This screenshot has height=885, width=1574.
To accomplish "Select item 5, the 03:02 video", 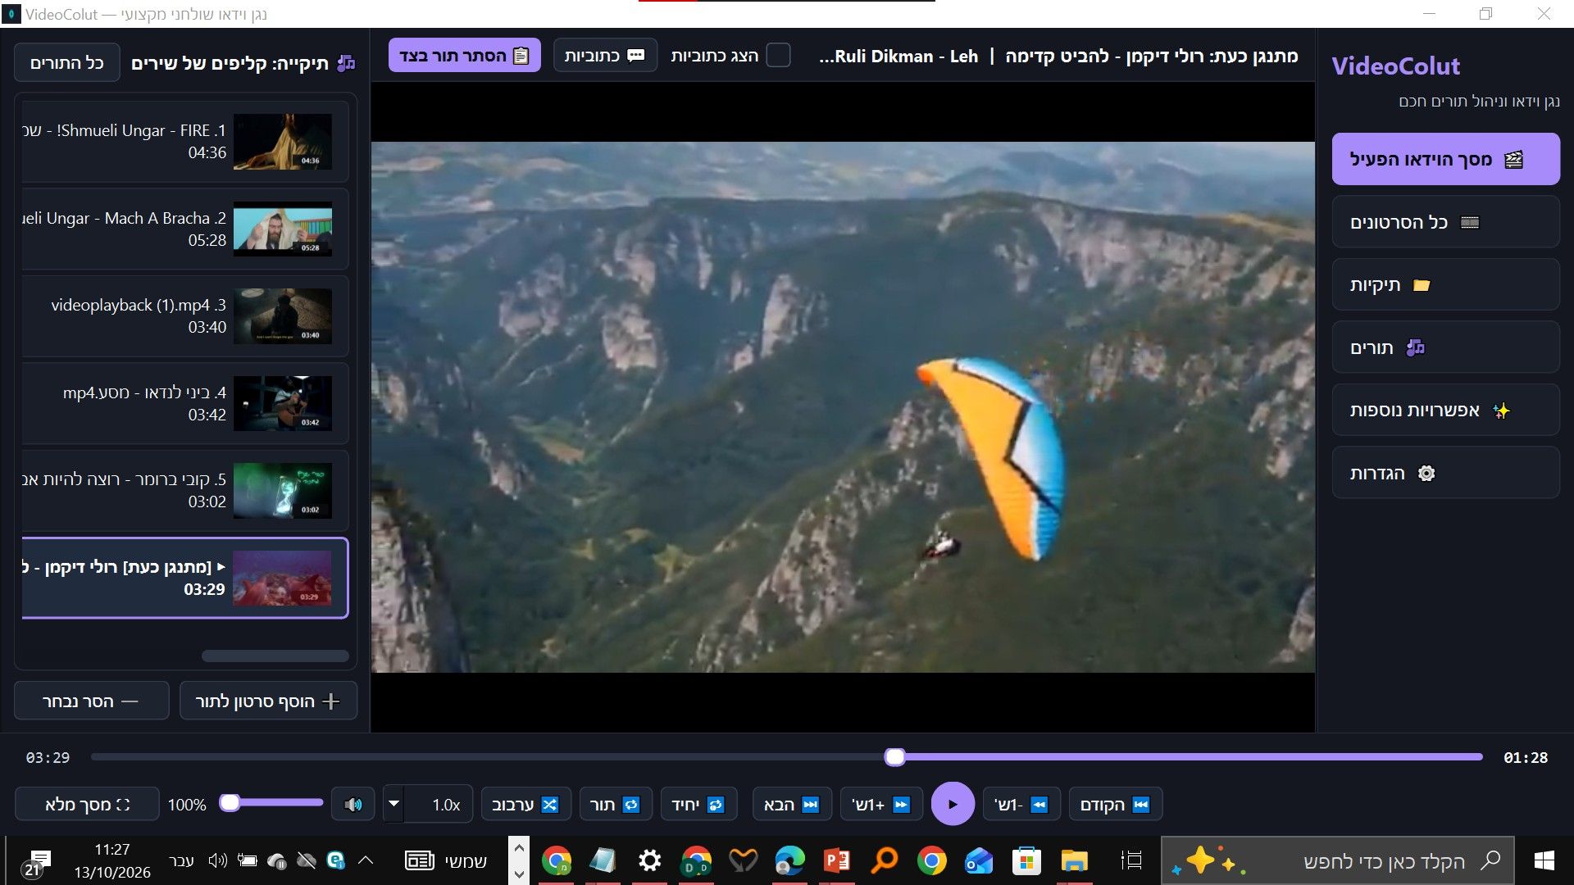I will click(x=184, y=491).
